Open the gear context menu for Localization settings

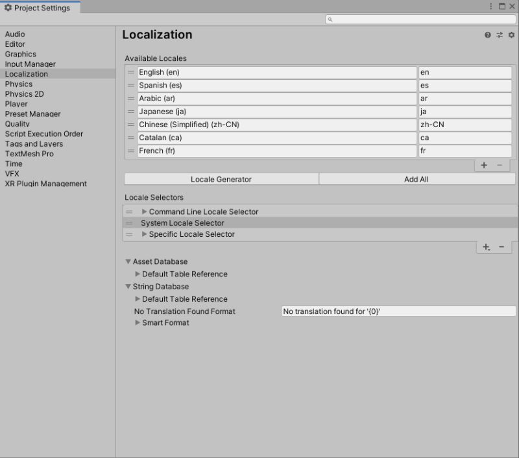511,34
